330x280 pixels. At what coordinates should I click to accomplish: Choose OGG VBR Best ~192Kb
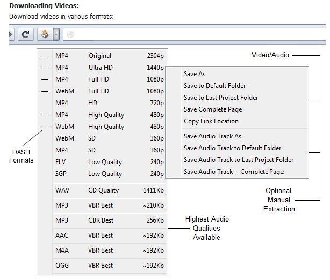coord(103,266)
